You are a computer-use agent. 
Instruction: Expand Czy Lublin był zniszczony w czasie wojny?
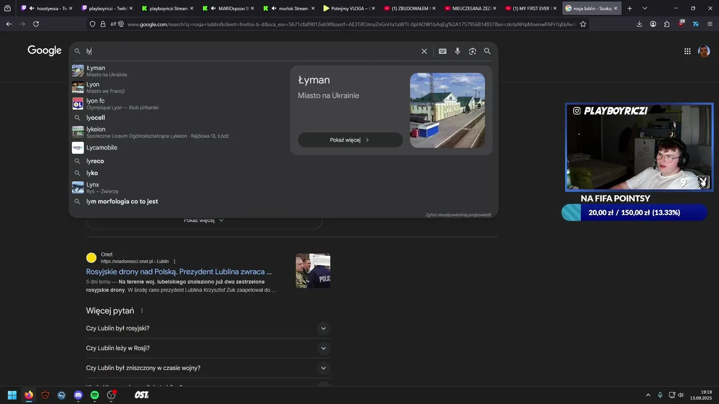pyautogui.click(x=208, y=368)
